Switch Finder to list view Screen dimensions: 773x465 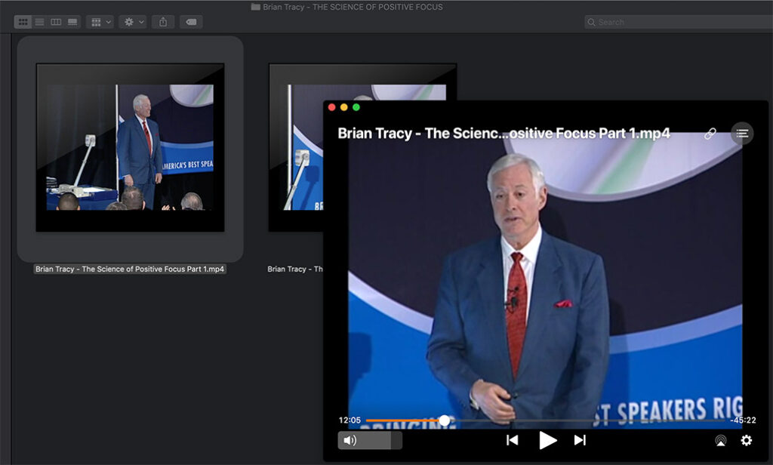coord(39,22)
